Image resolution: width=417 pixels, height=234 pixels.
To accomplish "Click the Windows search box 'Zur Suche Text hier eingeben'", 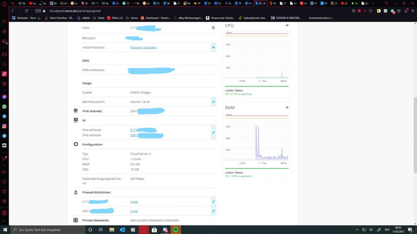I will (48, 230).
